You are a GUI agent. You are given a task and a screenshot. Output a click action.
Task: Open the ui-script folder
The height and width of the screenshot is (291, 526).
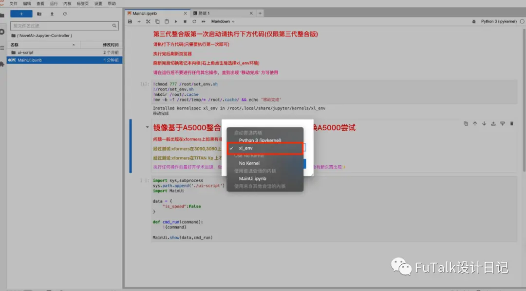coord(64,52)
